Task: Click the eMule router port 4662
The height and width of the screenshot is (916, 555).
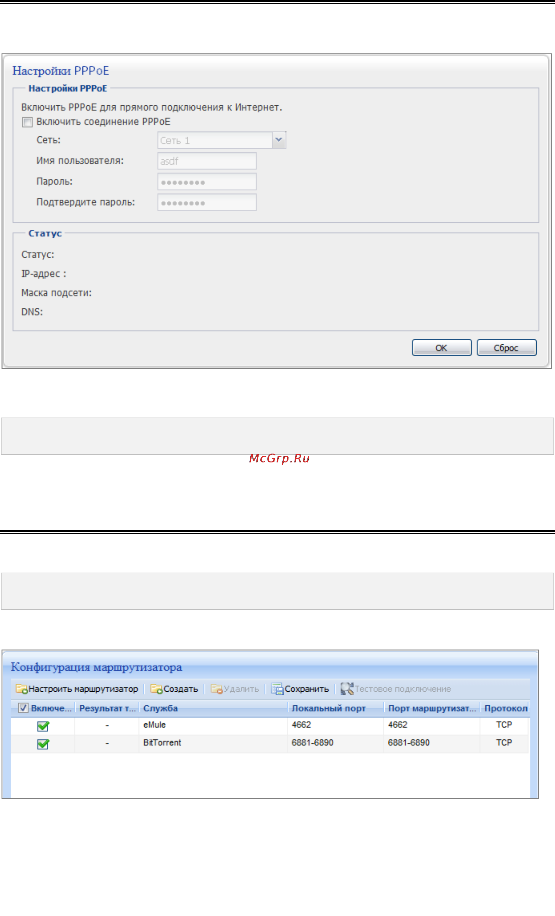Action: pyautogui.click(x=398, y=725)
